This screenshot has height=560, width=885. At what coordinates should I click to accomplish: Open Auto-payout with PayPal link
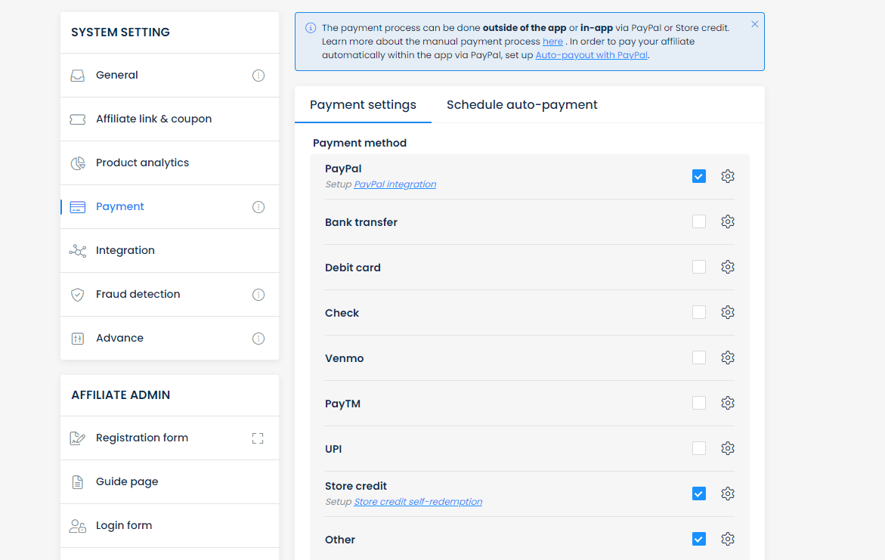tap(592, 55)
